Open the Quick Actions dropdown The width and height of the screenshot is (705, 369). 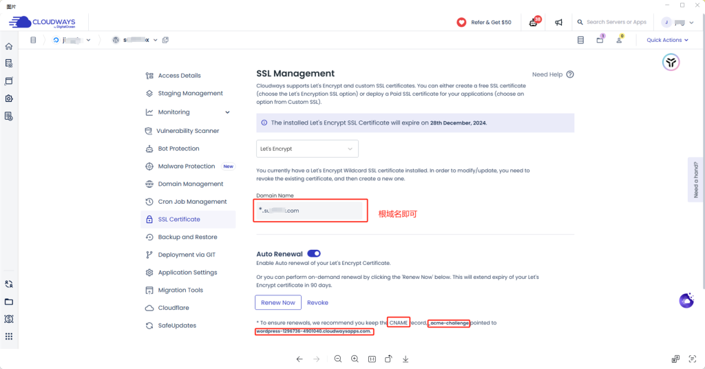click(x=667, y=40)
